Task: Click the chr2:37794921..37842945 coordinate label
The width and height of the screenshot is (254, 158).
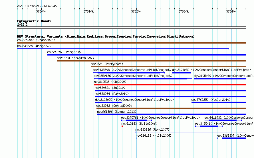Action: click(x=37, y=6)
